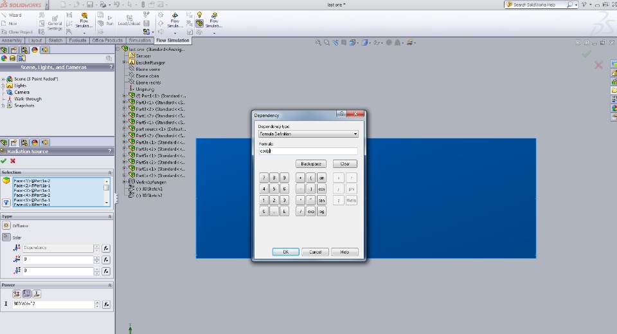
Task: Click the Undo icon in the title bar
Action: coord(116,5)
